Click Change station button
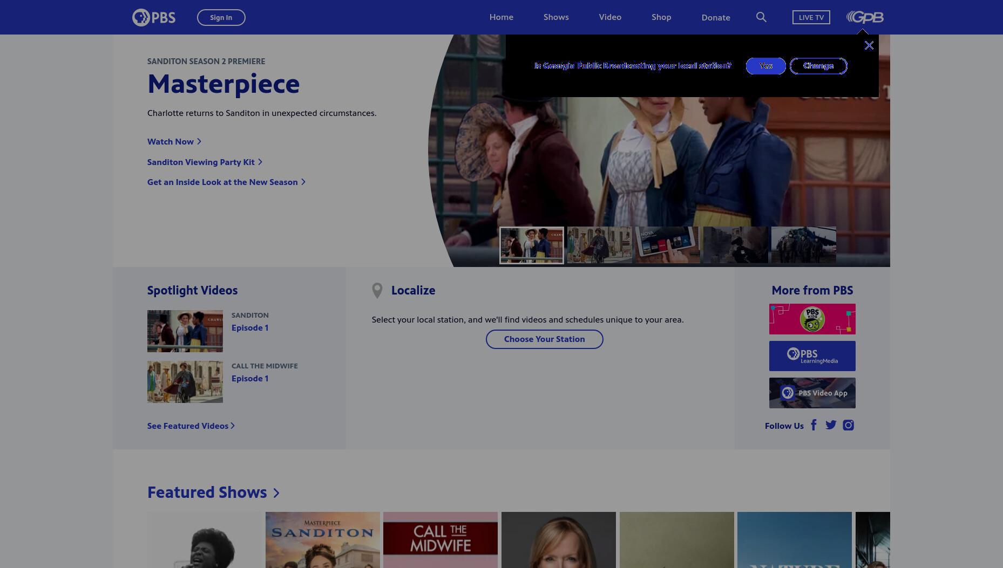This screenshot has height=568, width=1003. 818,66
